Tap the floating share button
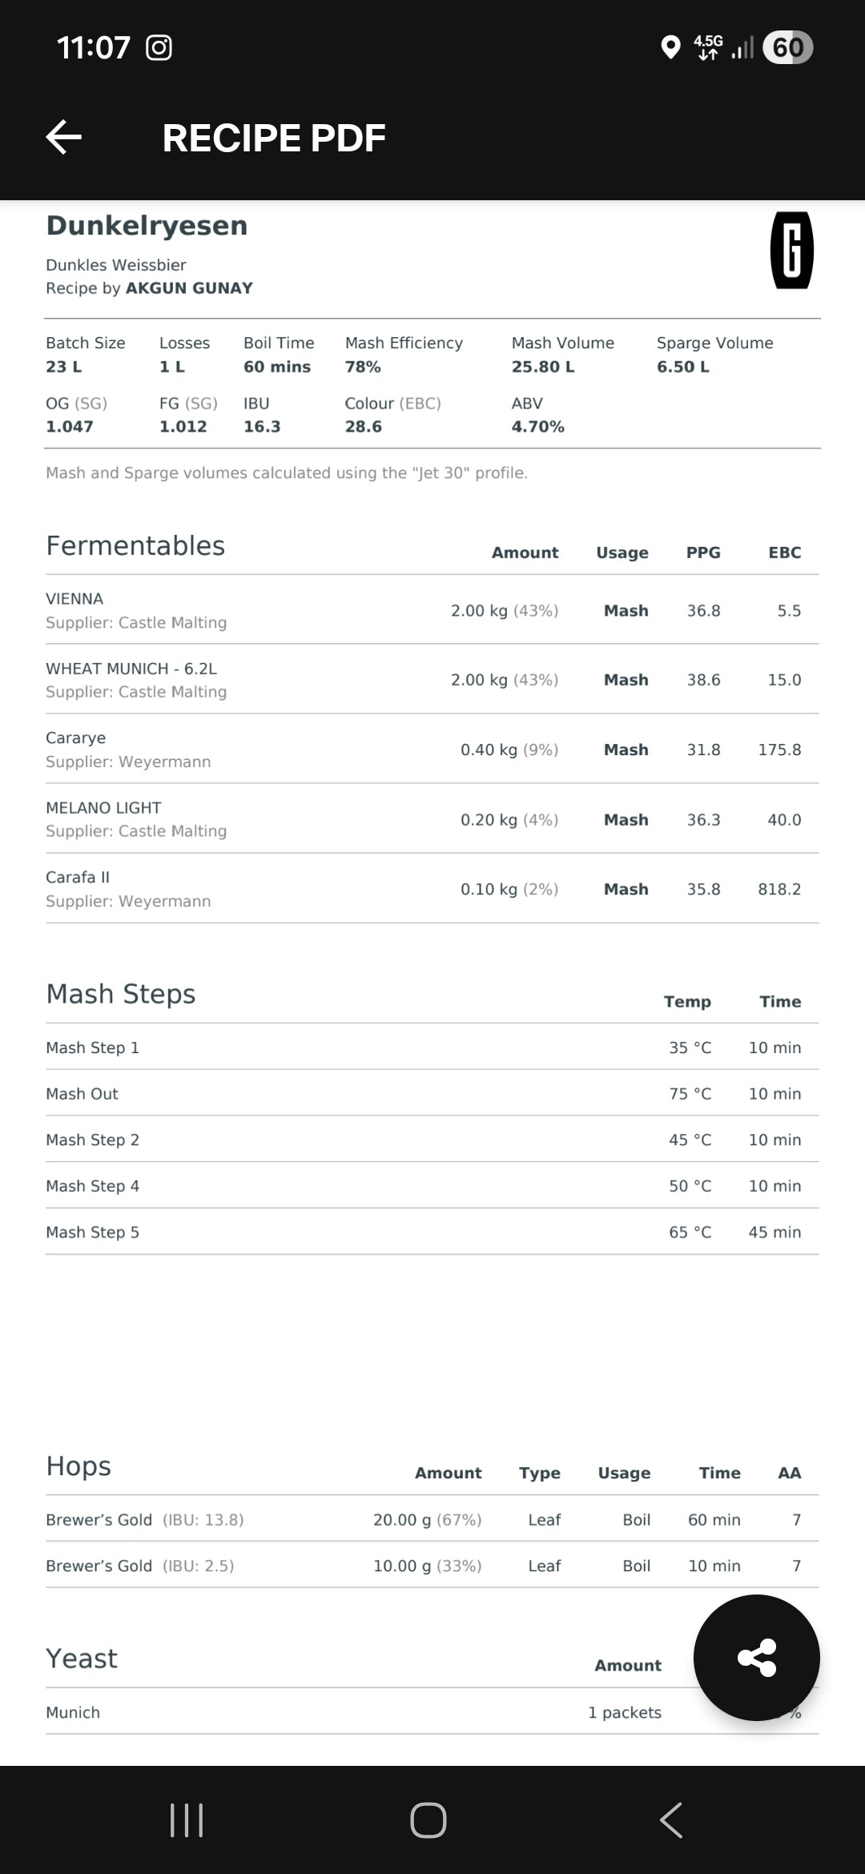Screen dimensions: 865x1874 tap(757, 1658)
